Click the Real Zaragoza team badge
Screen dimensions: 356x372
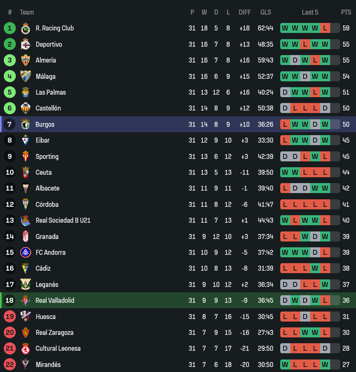tap(25, 332)
